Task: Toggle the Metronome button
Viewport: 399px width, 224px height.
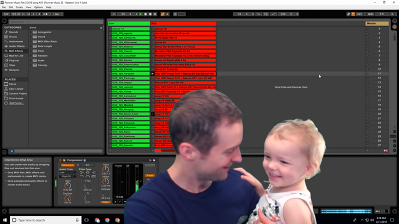Action: 46,14
